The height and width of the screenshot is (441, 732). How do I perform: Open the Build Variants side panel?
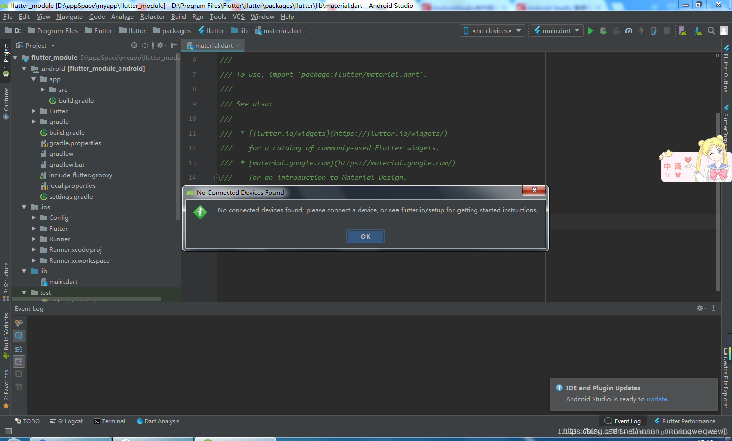[6, 335]
